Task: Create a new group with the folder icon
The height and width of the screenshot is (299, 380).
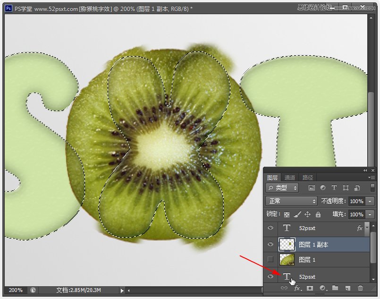Action: [336, 289]
